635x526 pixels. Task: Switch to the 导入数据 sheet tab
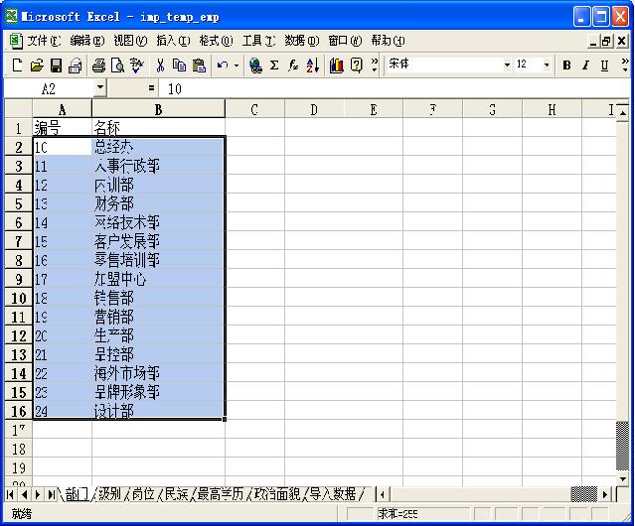331,493
